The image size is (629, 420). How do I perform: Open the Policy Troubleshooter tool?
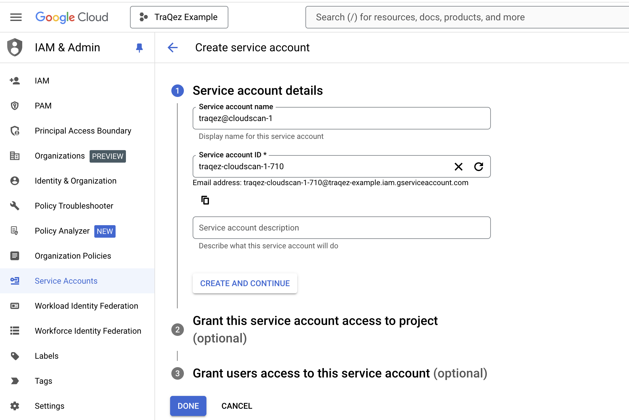[74, 206]
